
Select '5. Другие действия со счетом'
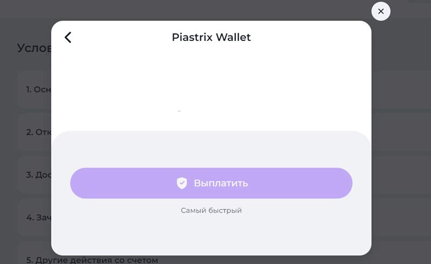click(92, 260)
